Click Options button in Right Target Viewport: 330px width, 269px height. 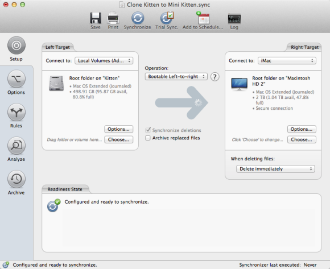click(x=302, y=129)
